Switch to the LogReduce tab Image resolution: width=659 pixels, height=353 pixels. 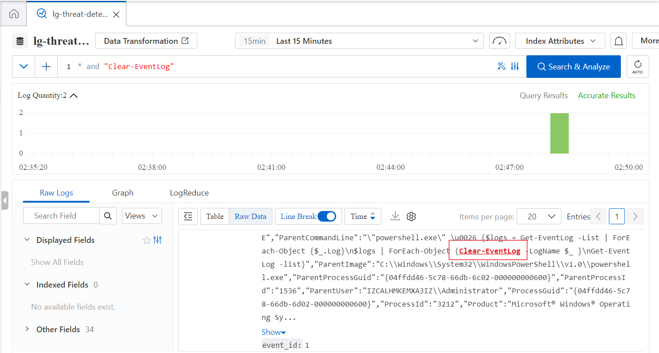(x=189, y=193)
